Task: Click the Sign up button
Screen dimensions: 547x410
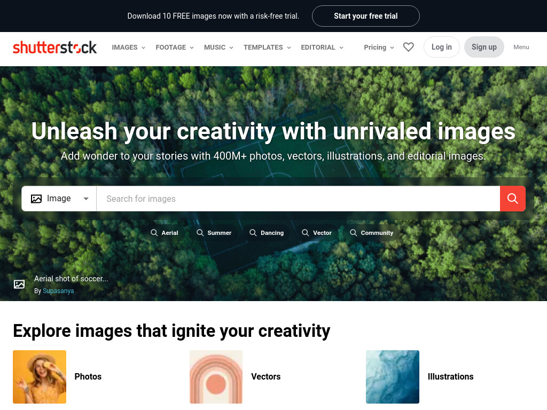Action: (x=484, y=47)
